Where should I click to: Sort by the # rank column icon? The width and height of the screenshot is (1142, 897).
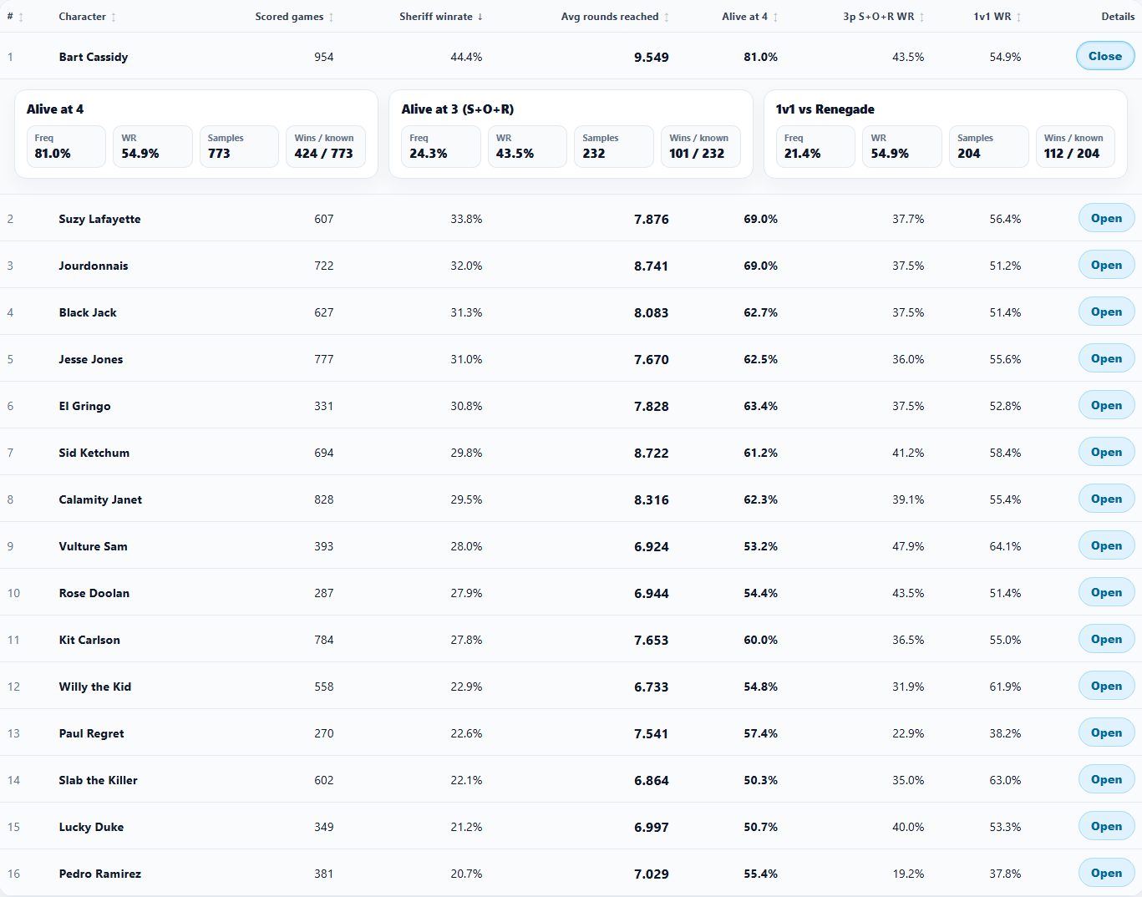[x=21, y=17]
